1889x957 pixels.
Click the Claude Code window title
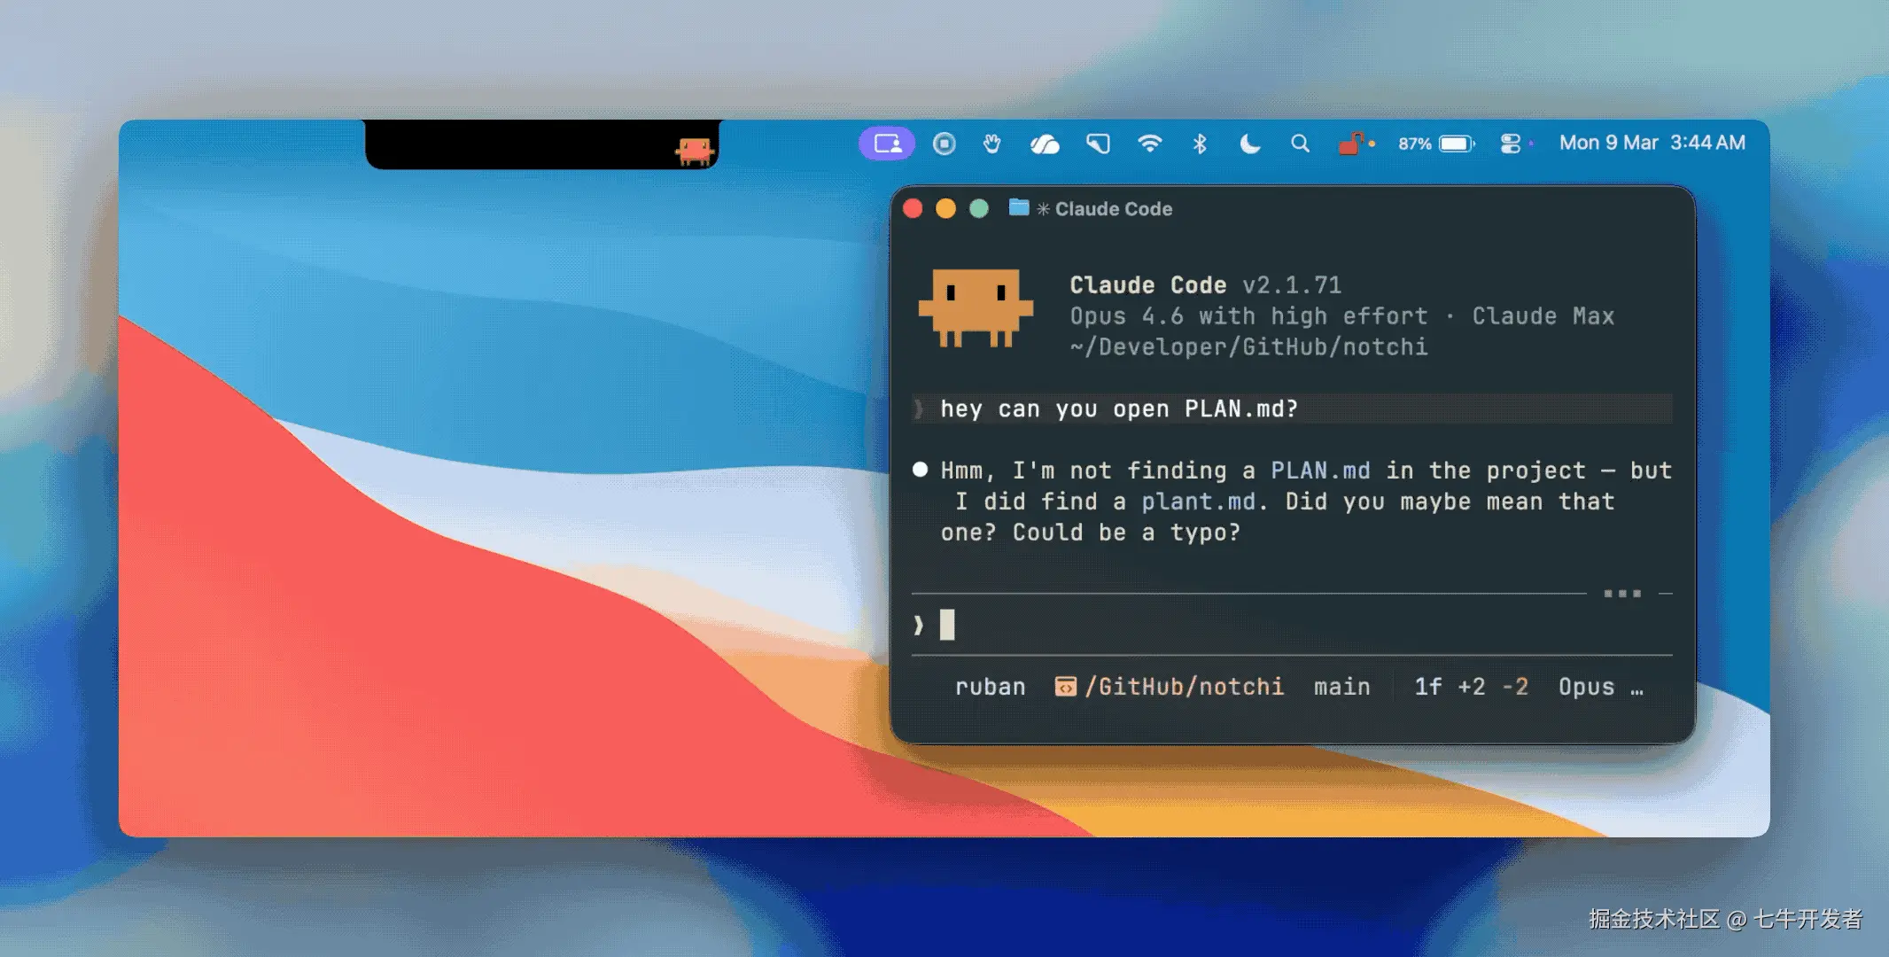point(1113,209)
